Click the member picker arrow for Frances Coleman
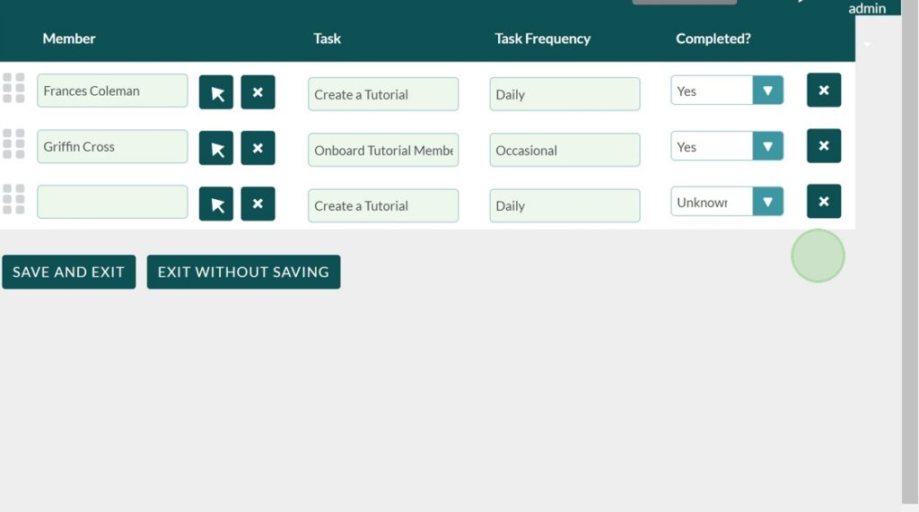Image resolution: width=919 pixels, height=512 pixels. pyautogui.click(x=216, y=92)
